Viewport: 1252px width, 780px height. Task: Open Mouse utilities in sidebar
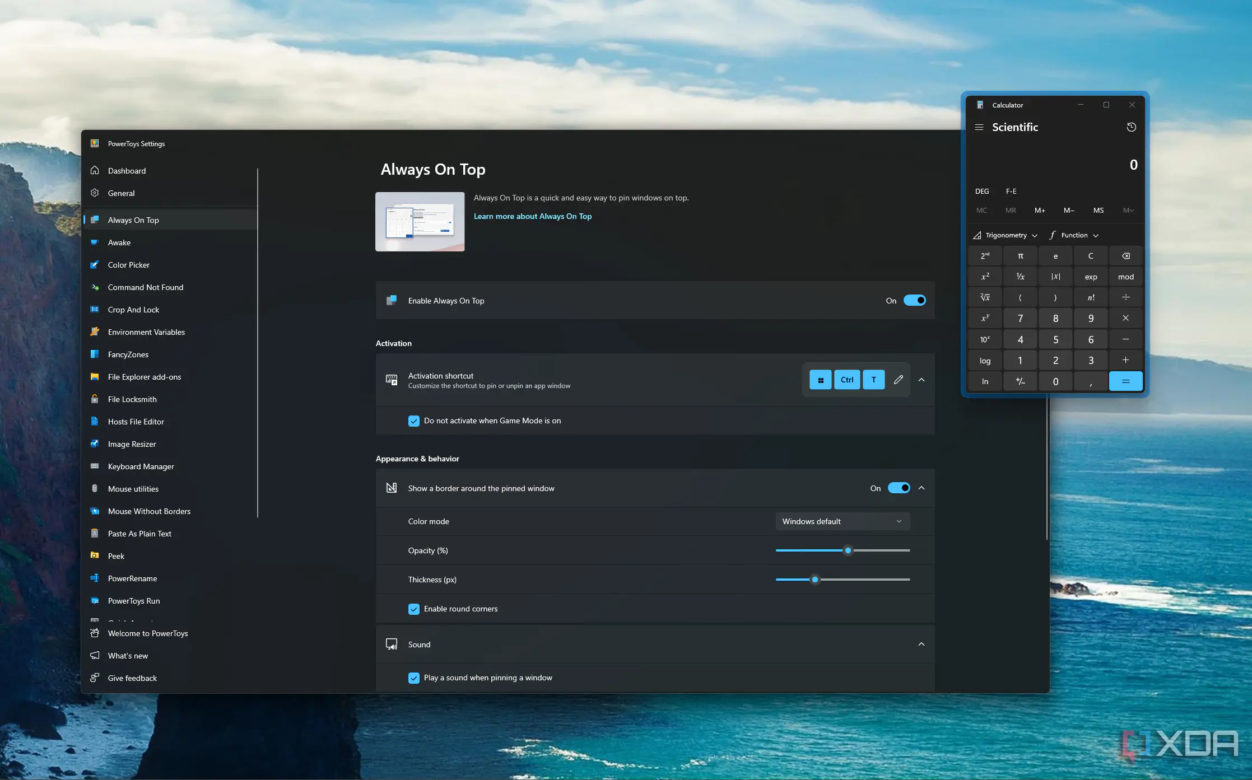tap(171, 489)
